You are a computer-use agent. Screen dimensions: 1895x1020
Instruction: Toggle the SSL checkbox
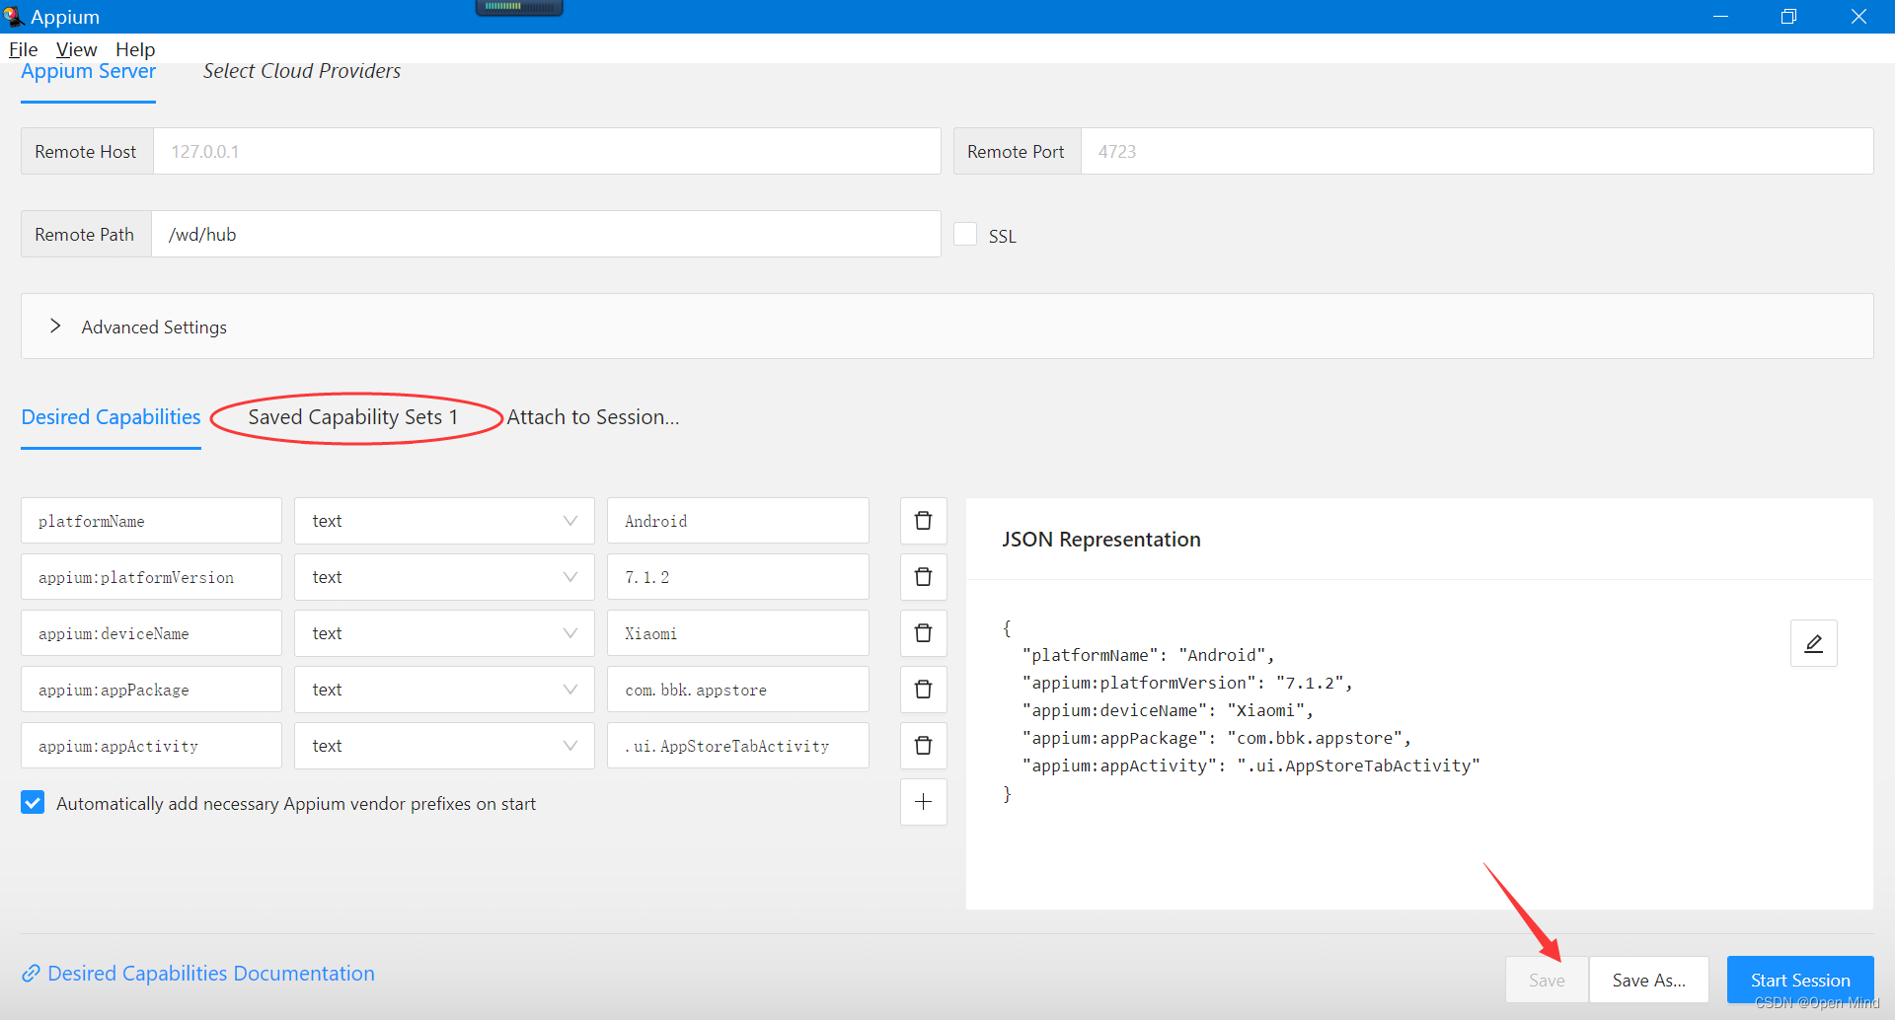coord(965,234)
